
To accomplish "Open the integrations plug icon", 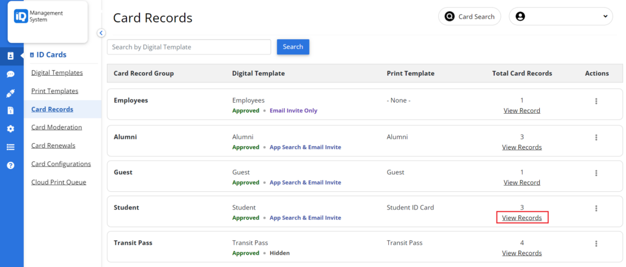I will click(10, 93).
